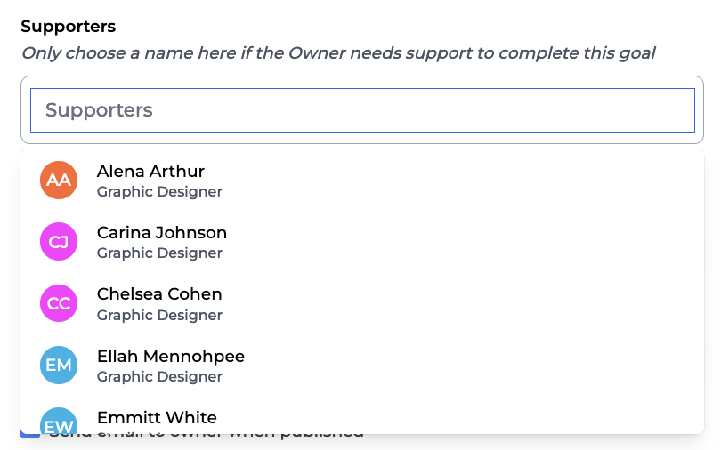Viewport: 721px width, 450px height.
Task: Click the italic helper text about Owner support
Action: click(x=337, y=53)
